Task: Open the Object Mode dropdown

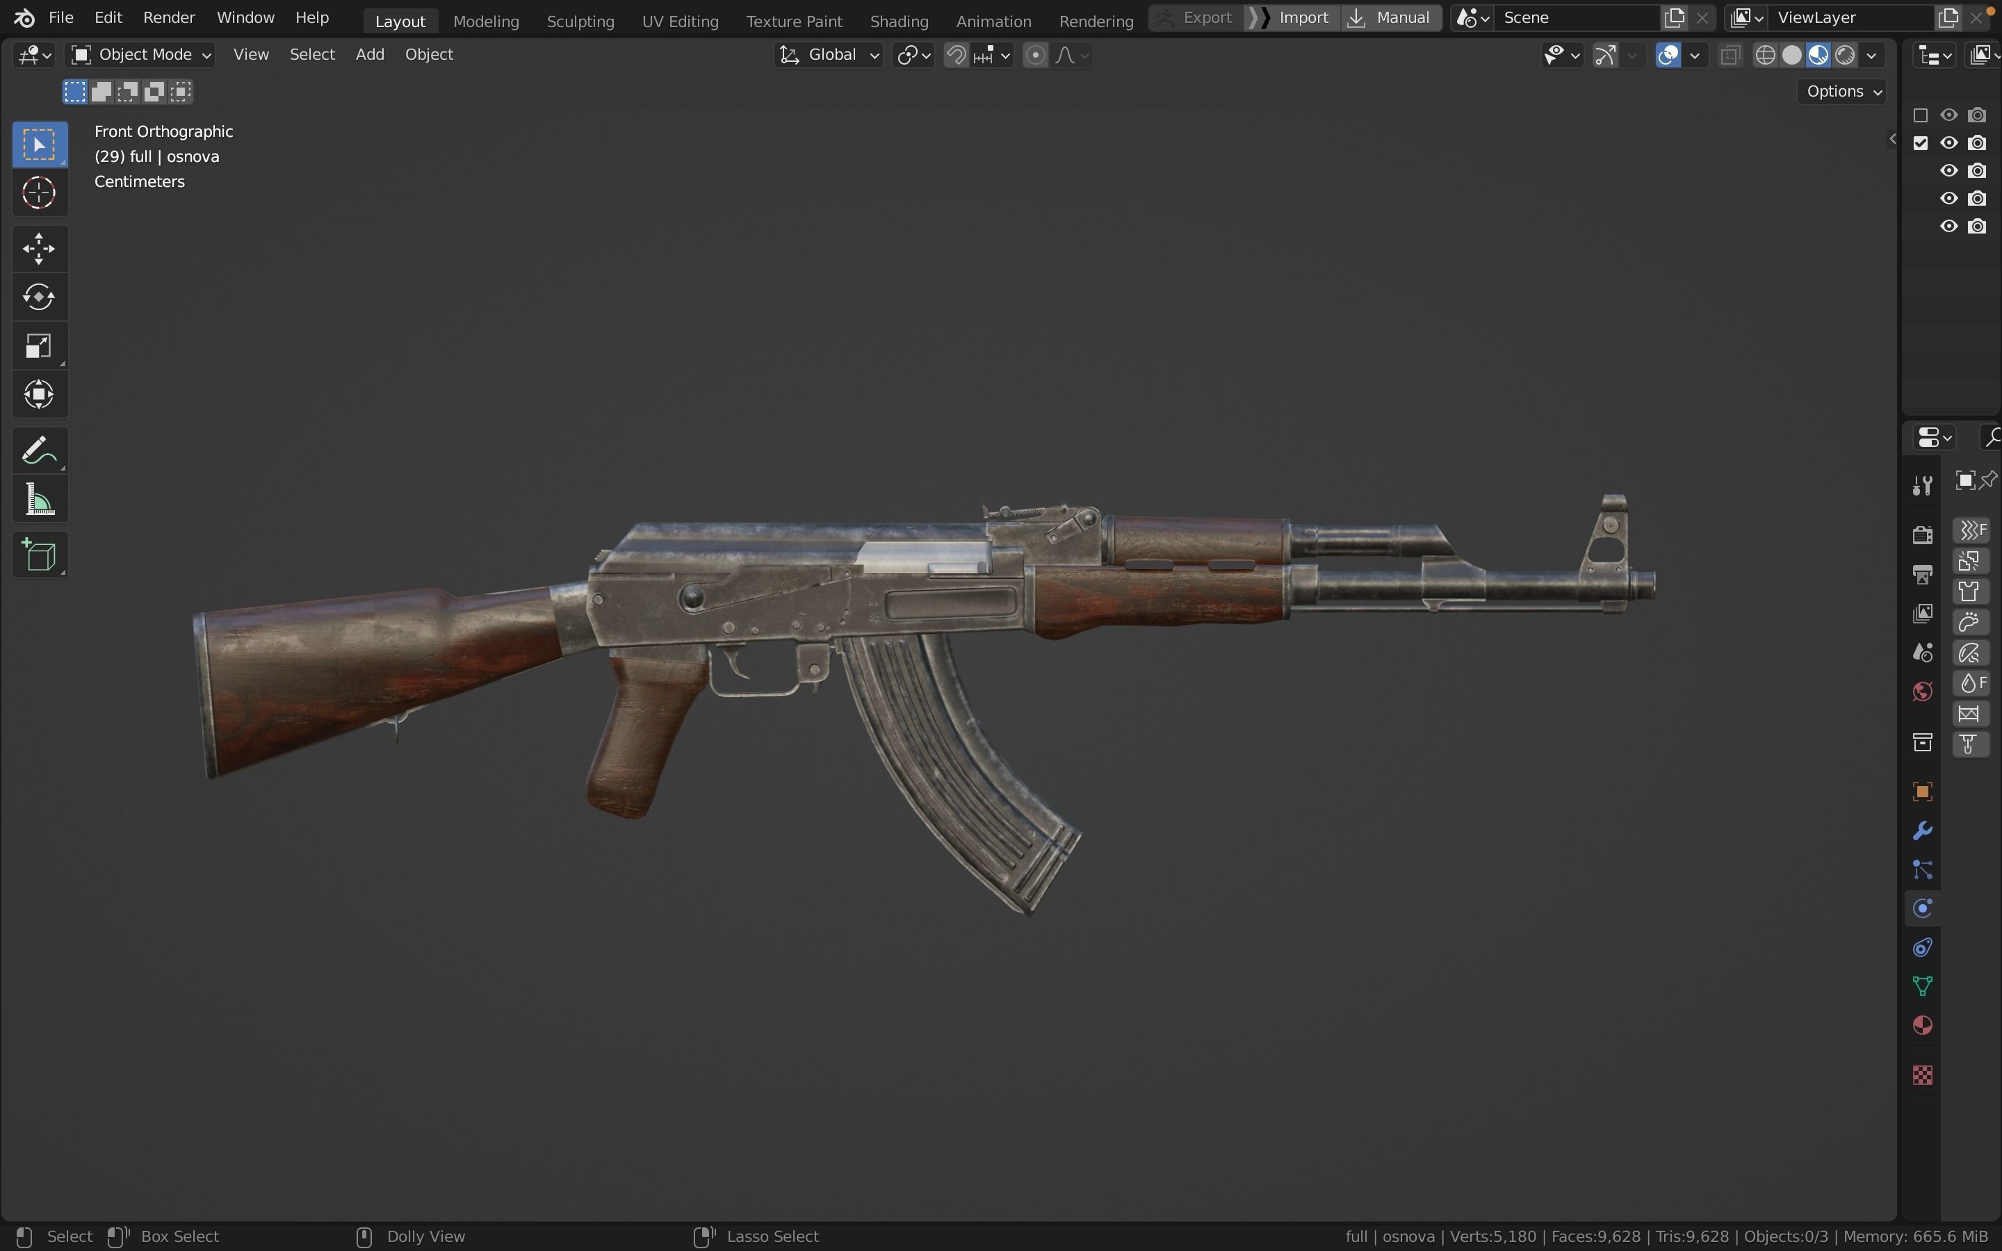Action: pyautogui.click(x=140, y=55)
